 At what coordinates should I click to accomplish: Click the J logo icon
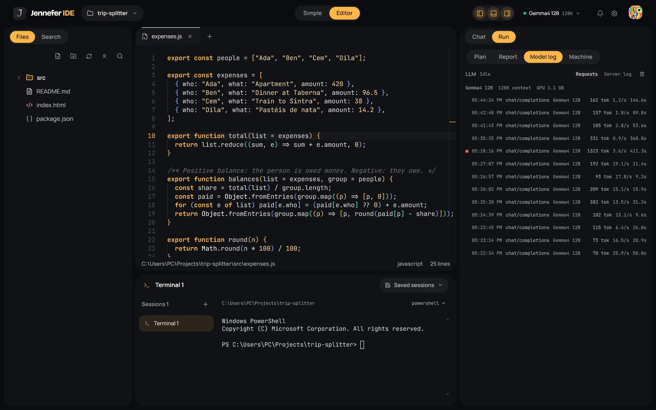(x=20, y=13)
